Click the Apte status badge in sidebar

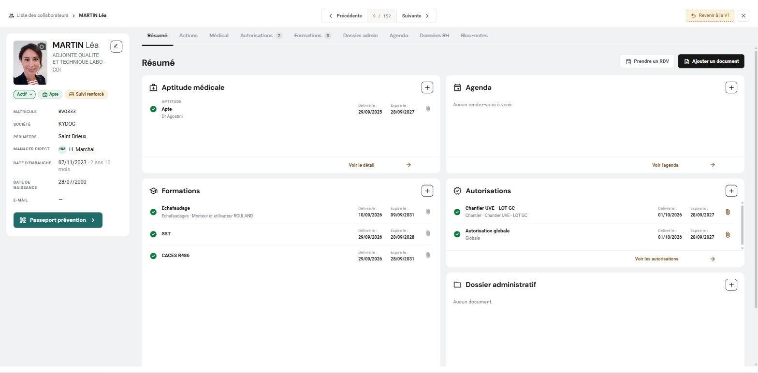[x=50, y=94]
